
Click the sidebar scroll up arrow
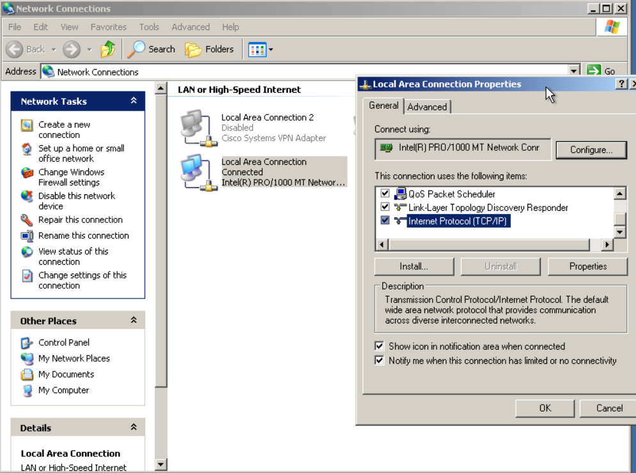pos(161,88)
